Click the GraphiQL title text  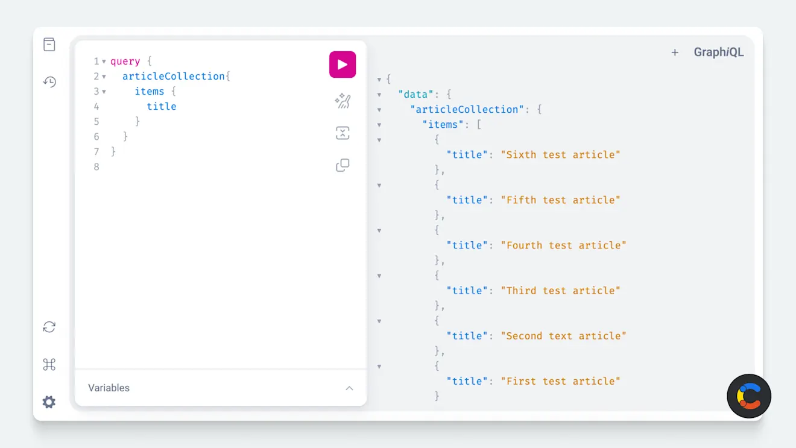pos(719,52)
